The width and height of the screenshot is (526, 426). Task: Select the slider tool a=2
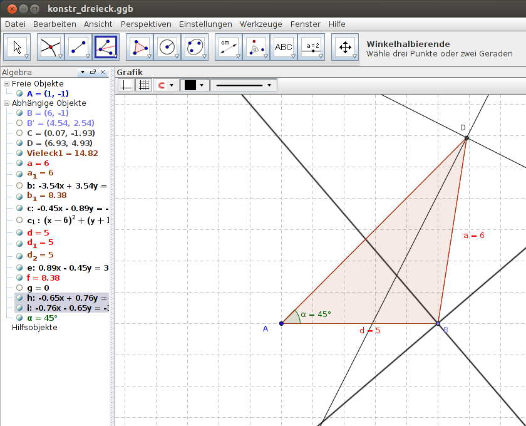(x=311, y=46)
